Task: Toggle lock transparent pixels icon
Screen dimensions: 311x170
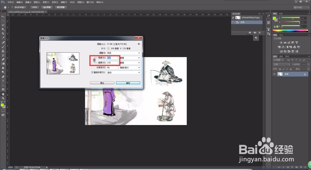Action: coord(280,69)
